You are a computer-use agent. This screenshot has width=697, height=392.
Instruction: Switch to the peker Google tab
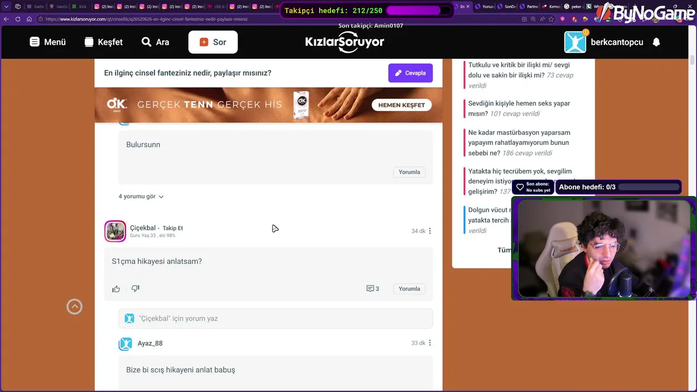tap(573, 7)
